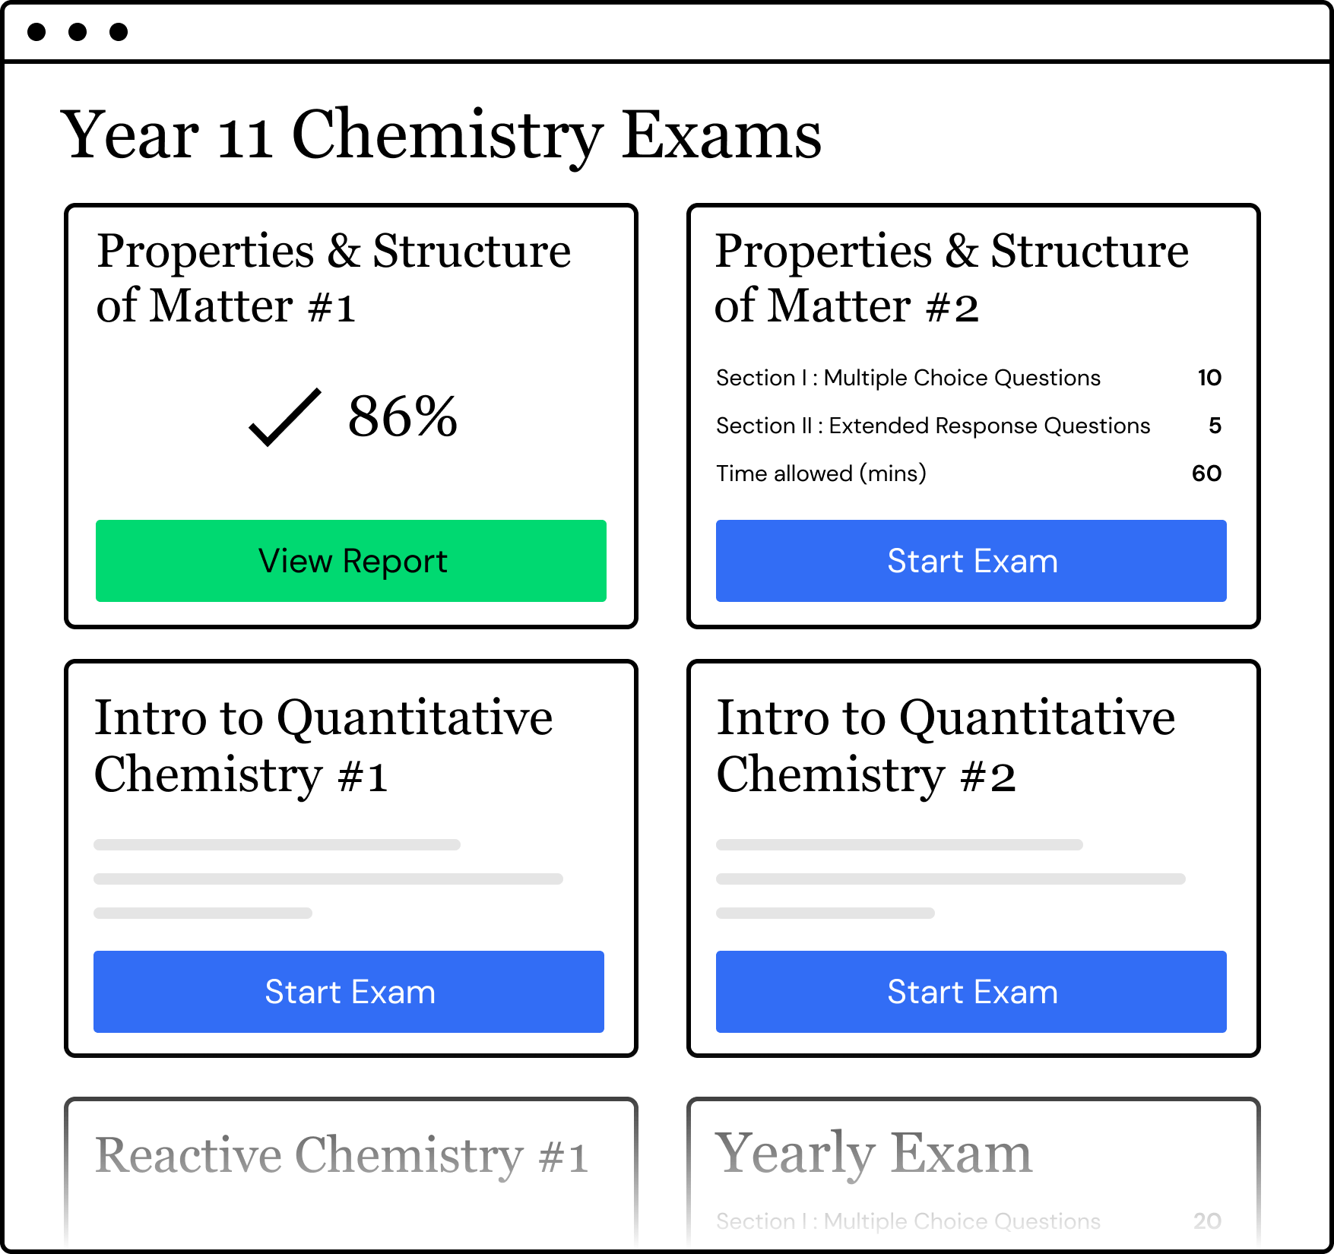Viewport: 1334px width, 1254px height.
Task: Start the Intro to Quantitative Chemistry #1 exam
Action: pyautogui.click(x=349, y=992)
